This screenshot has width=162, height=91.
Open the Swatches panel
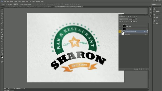click(x=156, y=11)
